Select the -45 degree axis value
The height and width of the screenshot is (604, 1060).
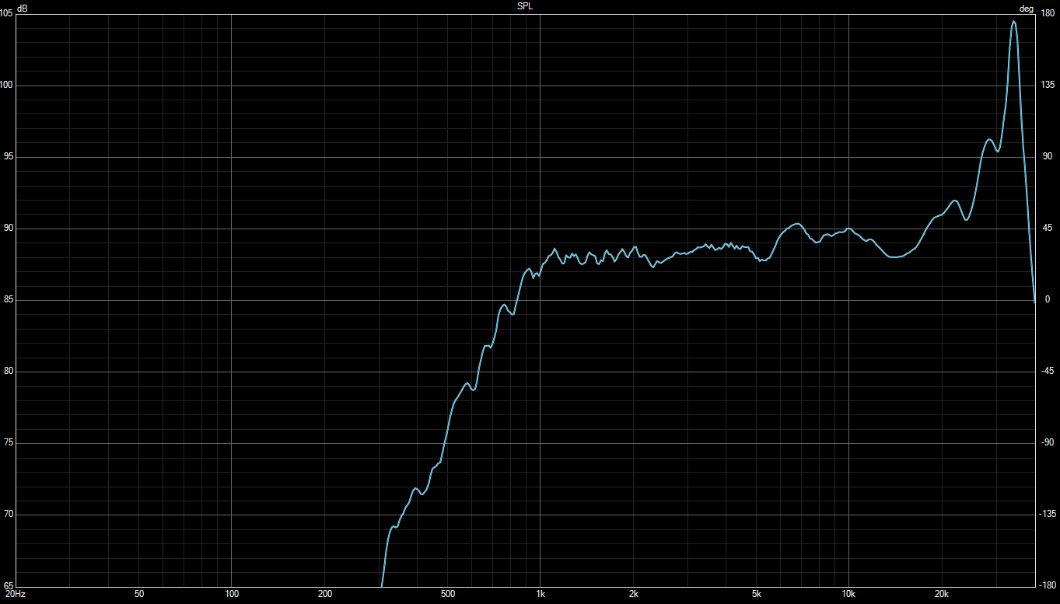click(1048, 372)
